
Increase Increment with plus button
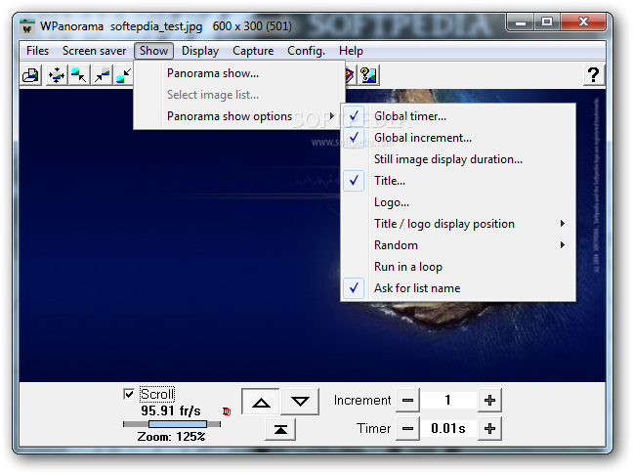pyautogui.click(x=489, y=400)
